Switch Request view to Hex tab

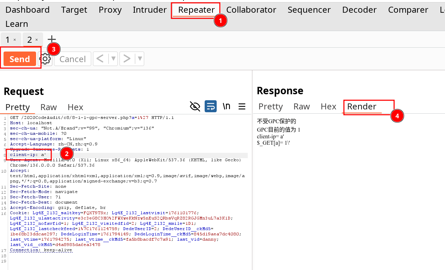point(75,107)
